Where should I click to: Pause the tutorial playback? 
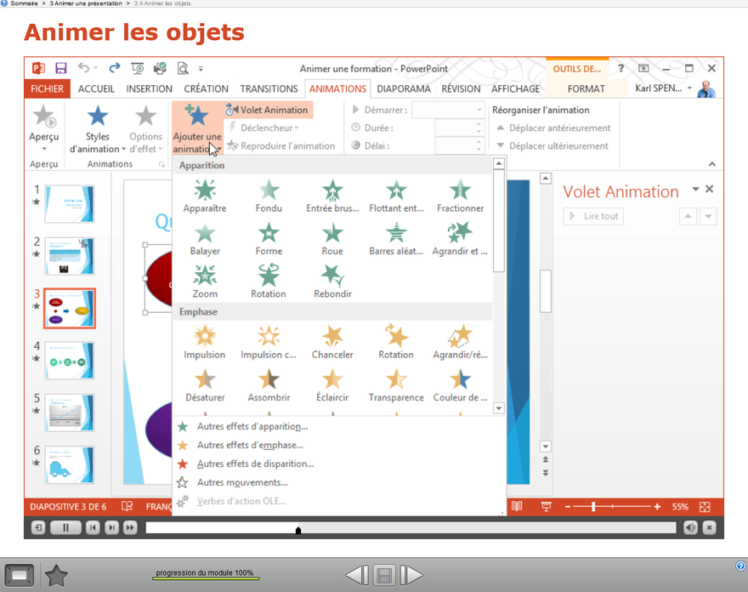65,528
